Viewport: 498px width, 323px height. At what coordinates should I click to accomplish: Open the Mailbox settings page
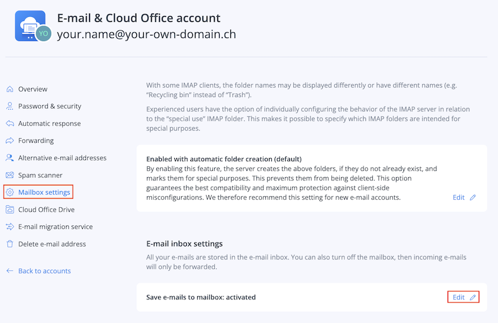pos(44,192)
